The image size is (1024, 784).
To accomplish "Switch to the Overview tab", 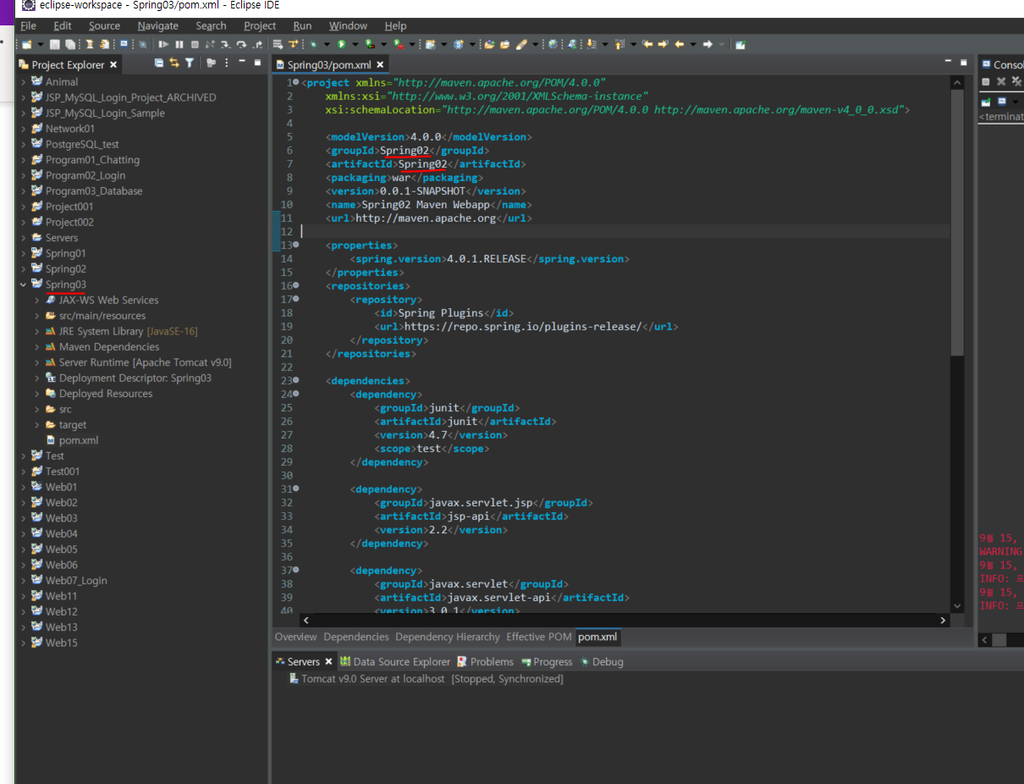I will click(x=295, y=637).
